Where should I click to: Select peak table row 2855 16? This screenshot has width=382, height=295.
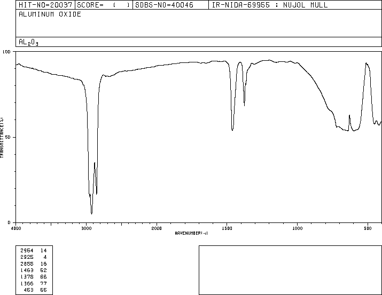(x=33, y=264)
